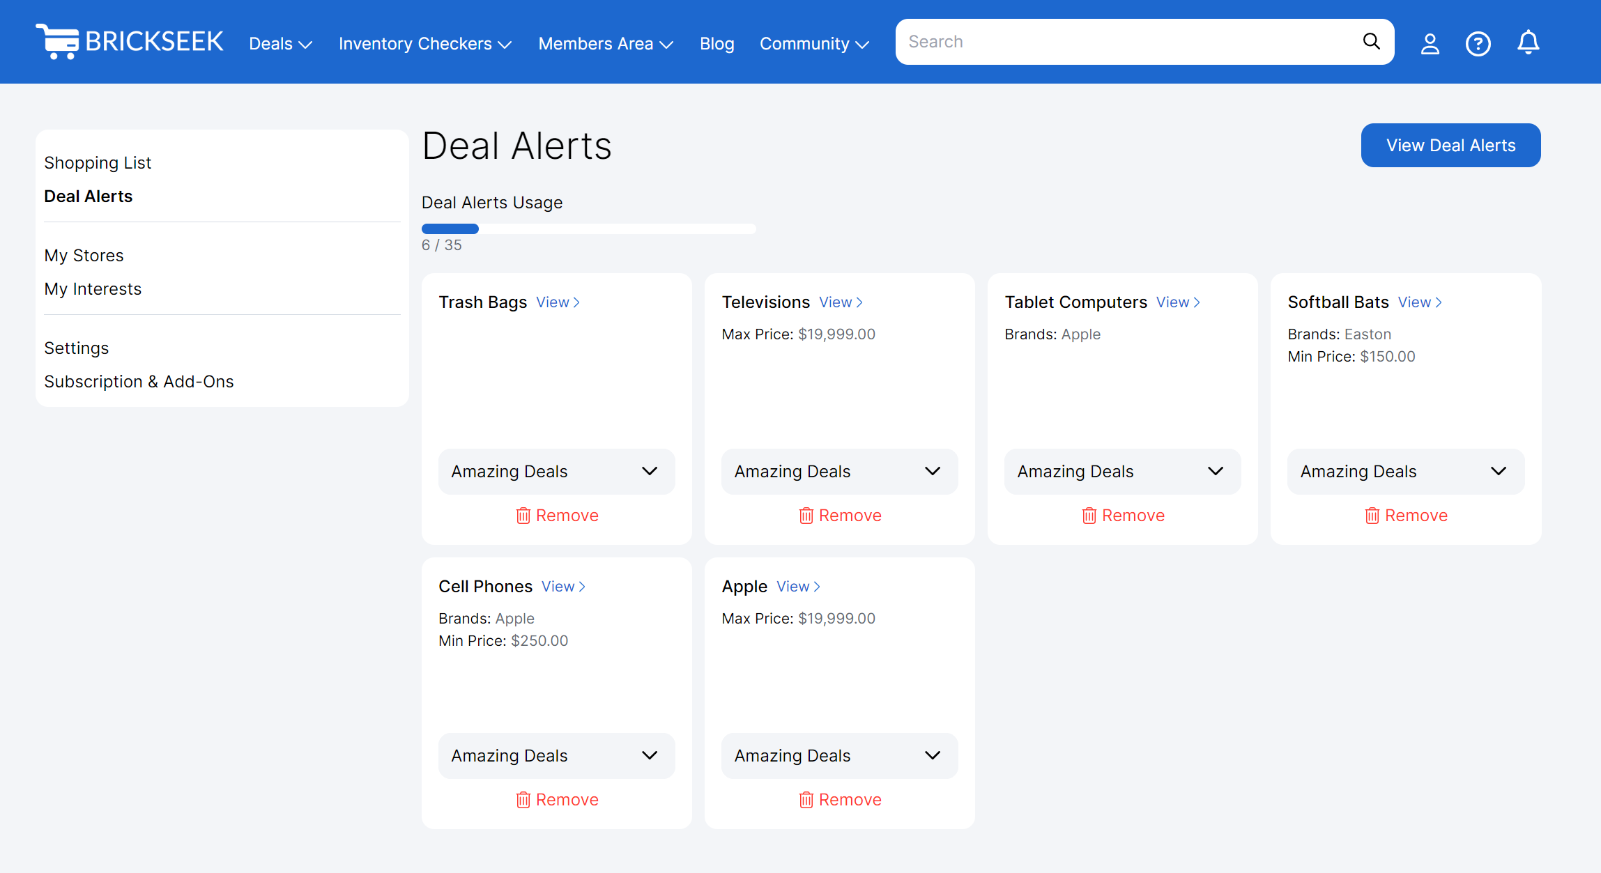Open the user account icon
Viewport: 1601px width, 873px height.
tap(1430, 43)
